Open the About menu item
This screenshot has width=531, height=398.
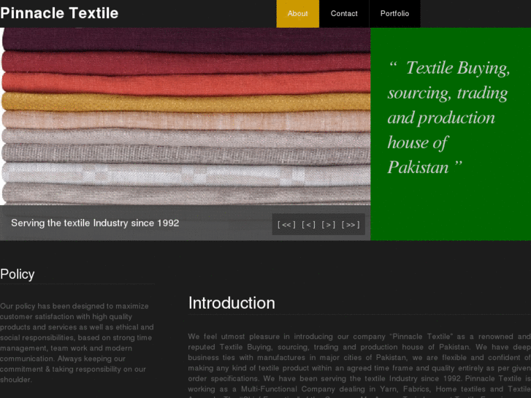click(x=298, y=14)
